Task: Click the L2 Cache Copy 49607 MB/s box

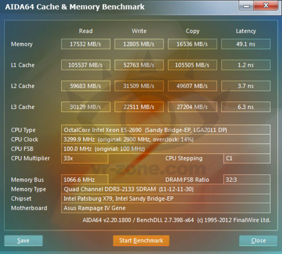Action: coord(192,86)
